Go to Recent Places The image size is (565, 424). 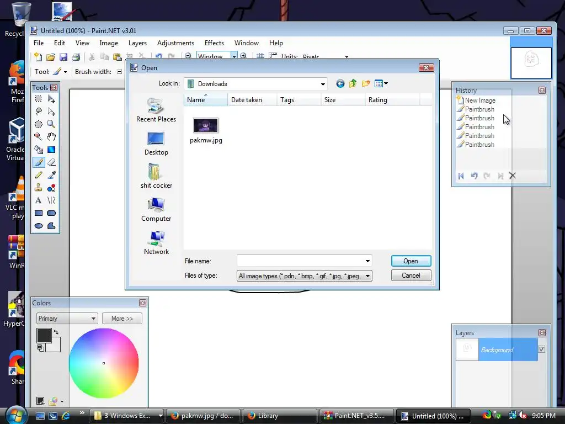pyautogui.click(x=156, y=110)
